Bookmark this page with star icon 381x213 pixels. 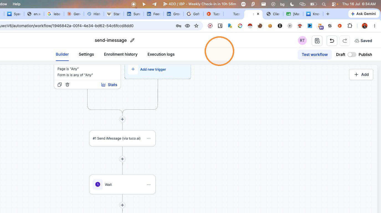(196, 26)
